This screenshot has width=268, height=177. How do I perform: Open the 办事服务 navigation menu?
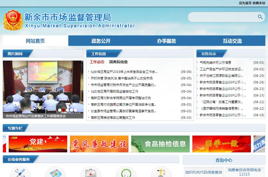pos(167,41)
